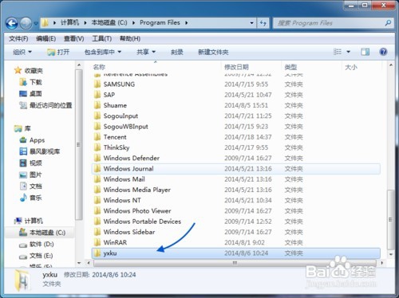Click 本地磁盘 (C:) in the address path
Viewport: 399px width, 298px height.
coord(109,23)
